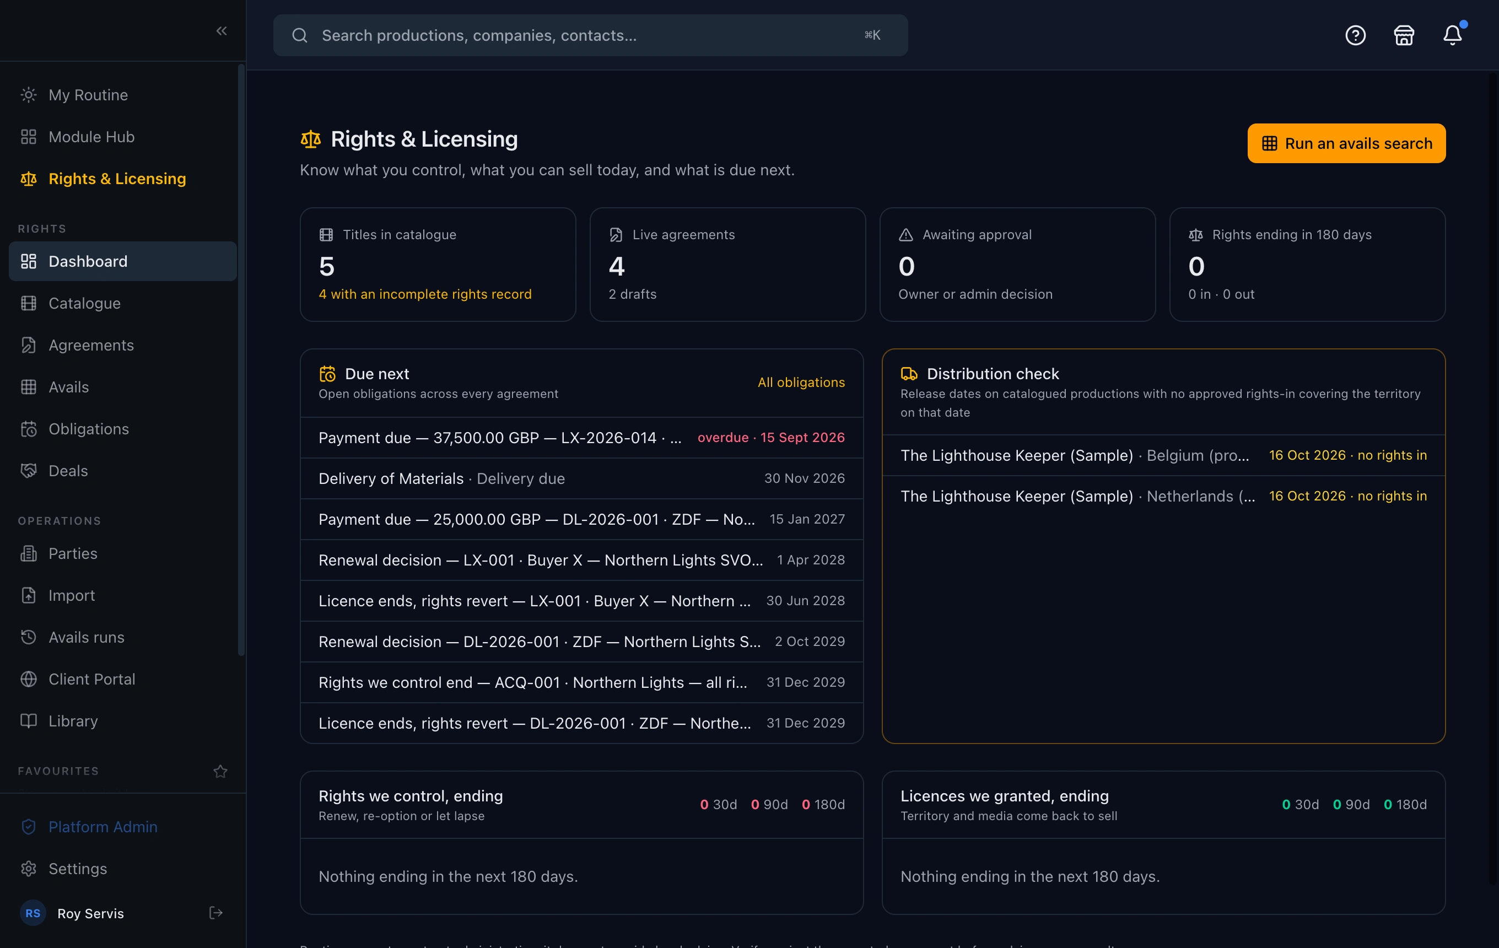Open the Parties page
The width and height of the screenshot is (1499, 948).
[123, 553]
